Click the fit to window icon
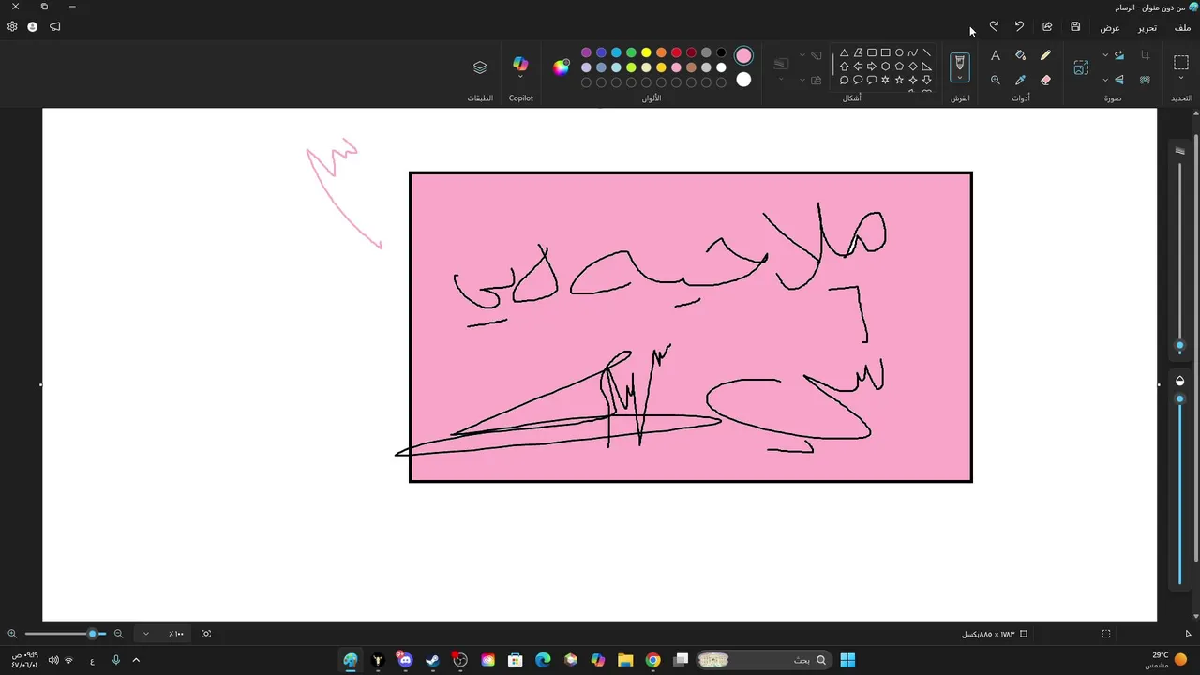This screenshot has height=675, width=1200. (x=206, y=634)
